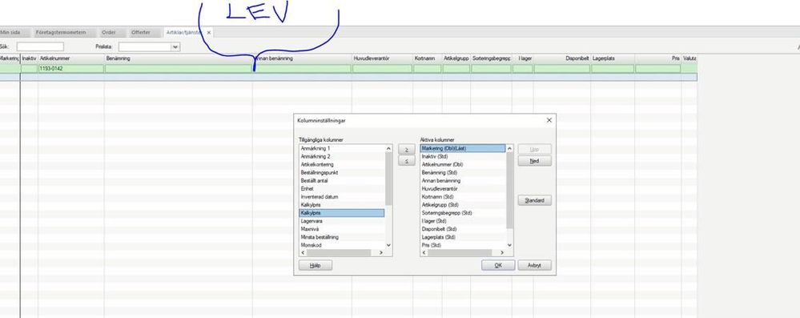Image resolution: width=800 pixels, height=318 pixels.
Task: Switch to the Min sida tab
Action: pyautogui.click(x=10, y=32)
